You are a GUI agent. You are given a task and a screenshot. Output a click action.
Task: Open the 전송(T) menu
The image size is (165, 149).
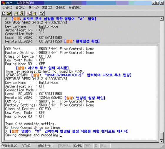(x=60, y=7)
